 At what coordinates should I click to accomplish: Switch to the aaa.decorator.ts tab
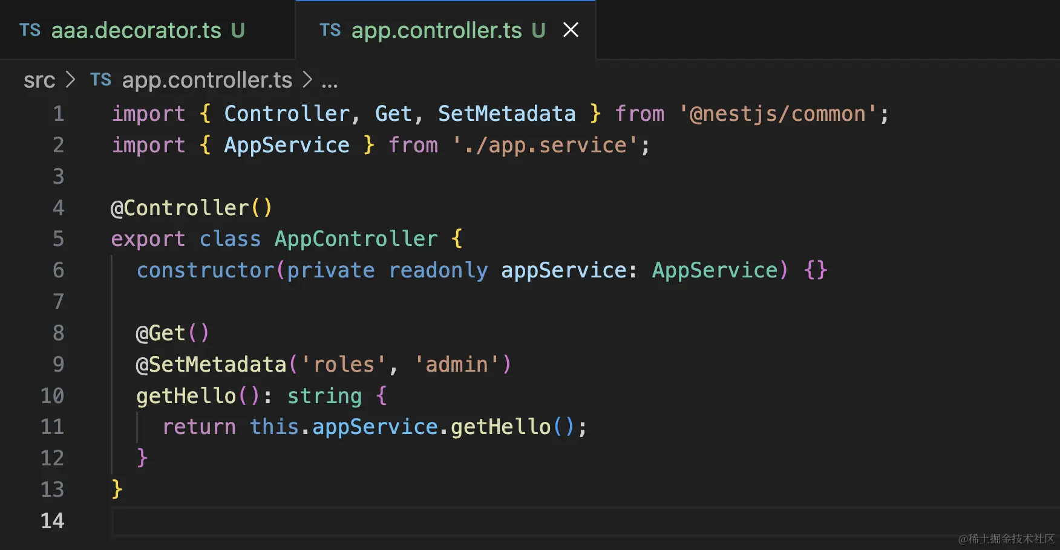coord(136,30)
